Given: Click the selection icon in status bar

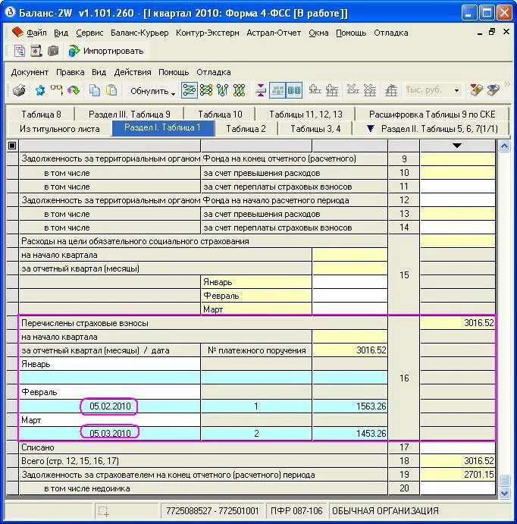Looking at the screenshot, I should click(104, 511).
